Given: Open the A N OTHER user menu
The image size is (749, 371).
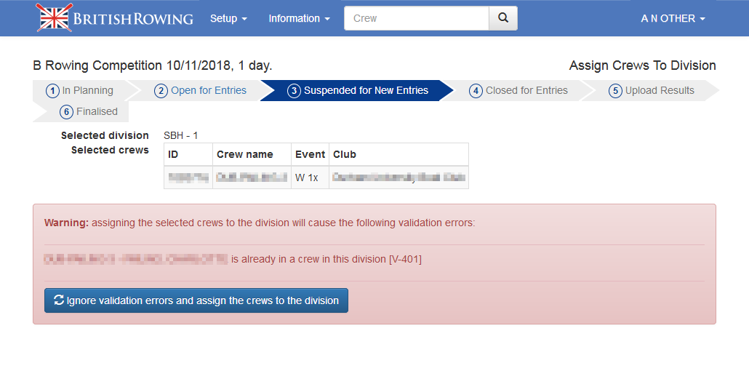Looking at the screenshot, I should 673,18.
